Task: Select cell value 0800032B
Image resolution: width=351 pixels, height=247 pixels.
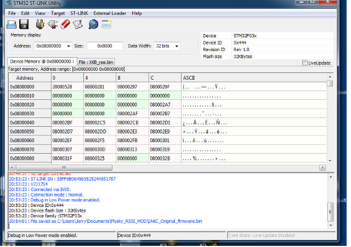Action: tap(165, 159)
